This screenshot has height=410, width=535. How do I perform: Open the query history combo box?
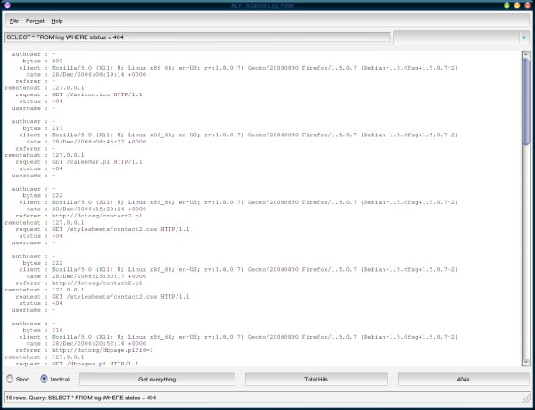[x=461, y=37]
